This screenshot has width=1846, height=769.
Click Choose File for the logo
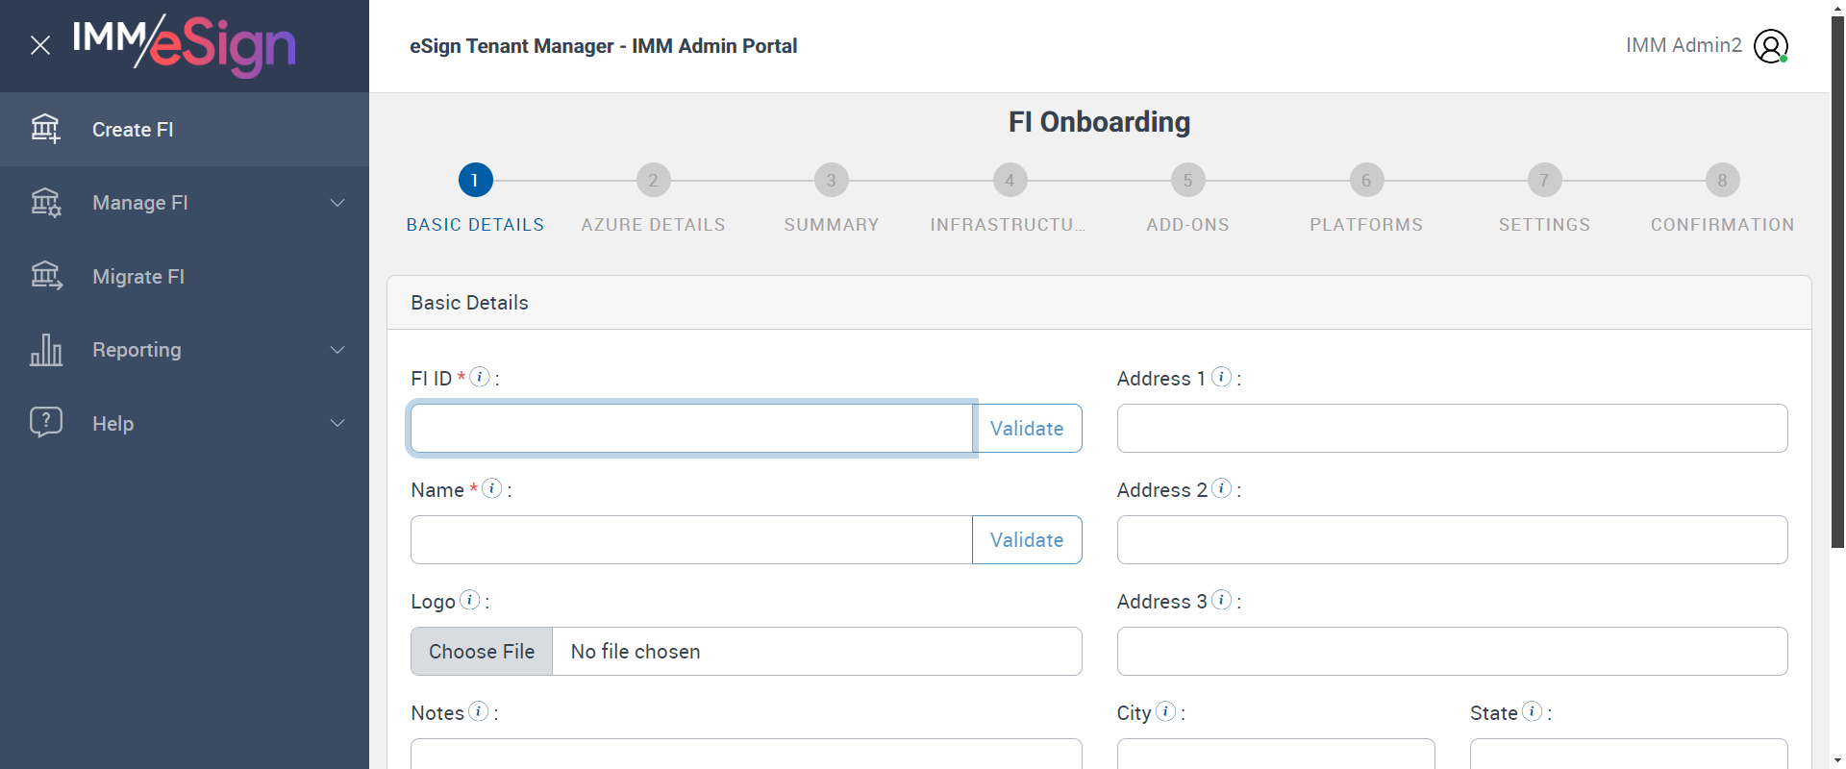482,652
